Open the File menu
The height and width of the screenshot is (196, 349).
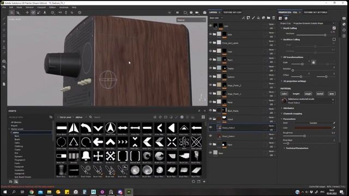(4, 7)
